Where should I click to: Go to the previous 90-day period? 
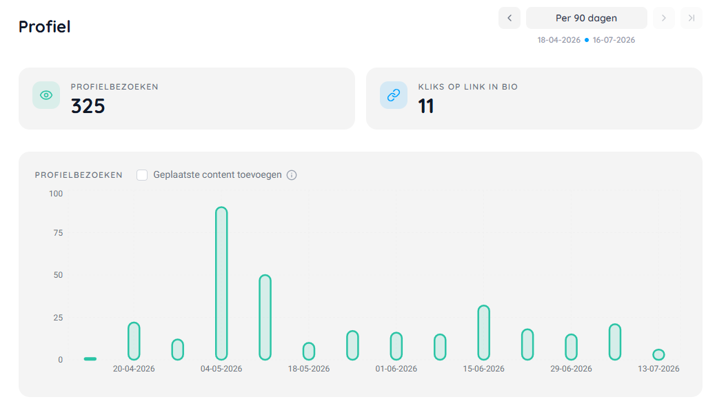point(510,18)
